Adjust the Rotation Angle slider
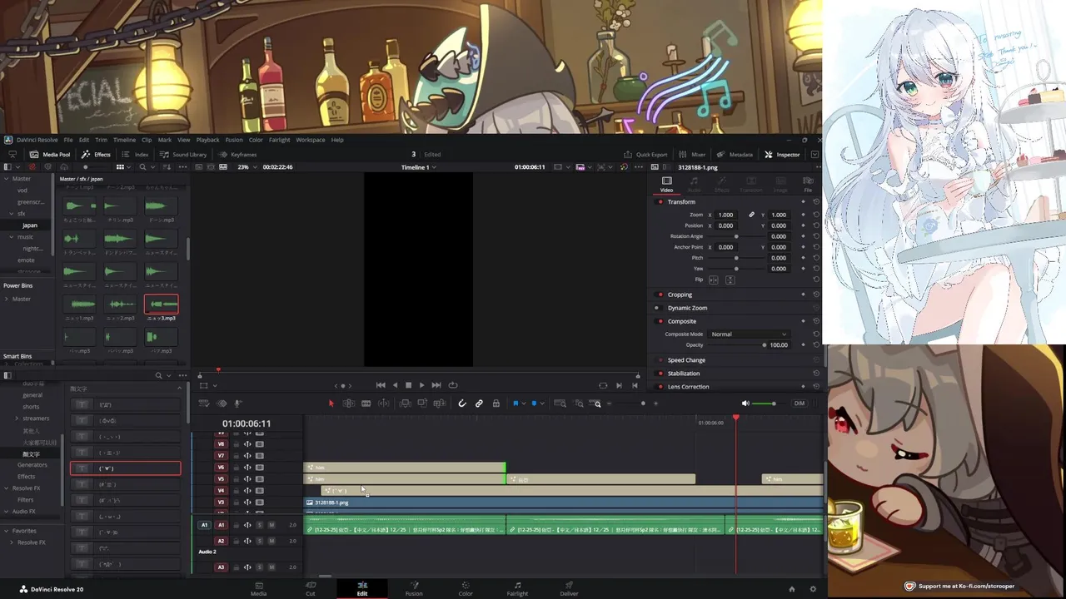Viewport: 1066px width, 599px height. pyautogui.click(x=736, y=236)
